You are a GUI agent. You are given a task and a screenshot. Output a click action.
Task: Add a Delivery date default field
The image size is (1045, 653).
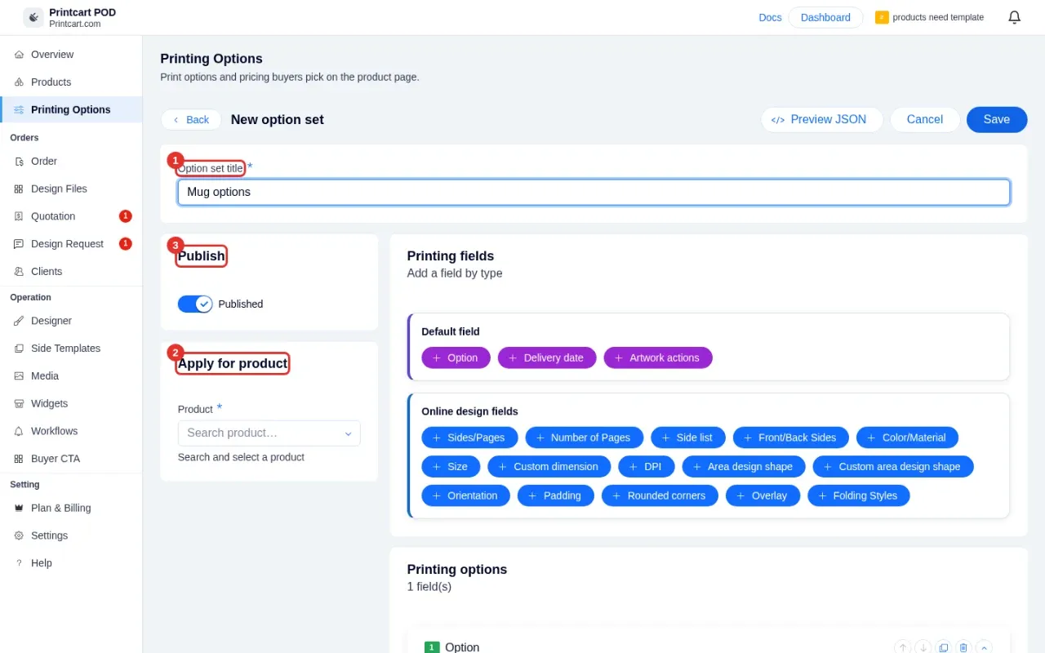(x=547, y=358)
